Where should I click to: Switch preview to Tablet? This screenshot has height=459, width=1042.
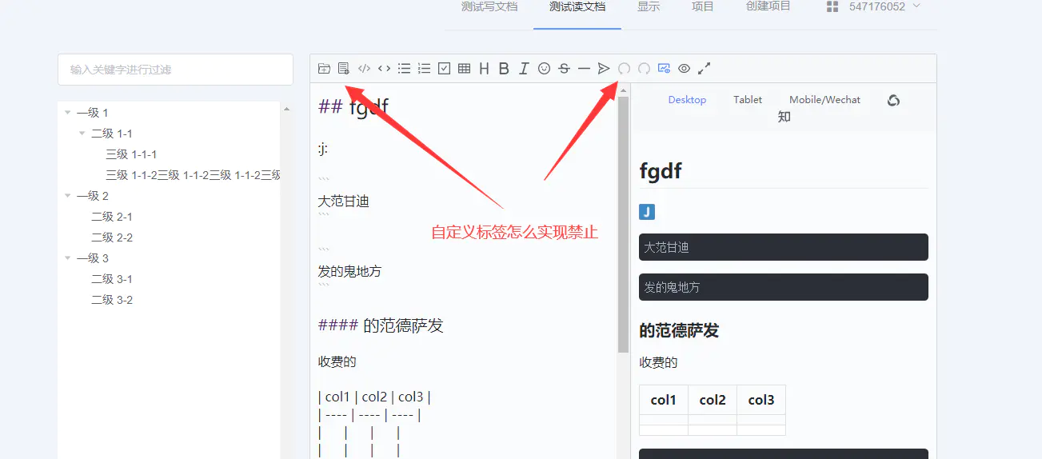[748, 100]
